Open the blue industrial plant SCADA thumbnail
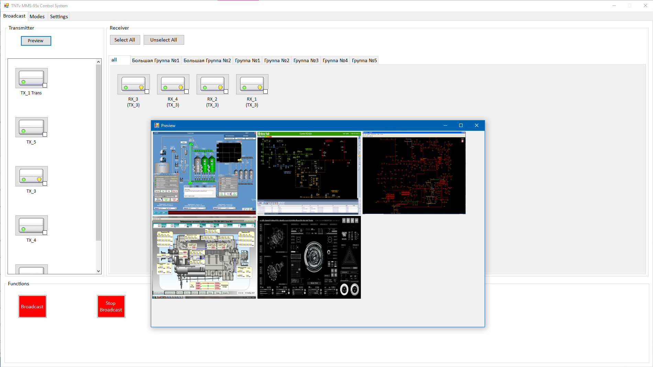Viewport: 653px width, 367px height. (x=204, y=173)
